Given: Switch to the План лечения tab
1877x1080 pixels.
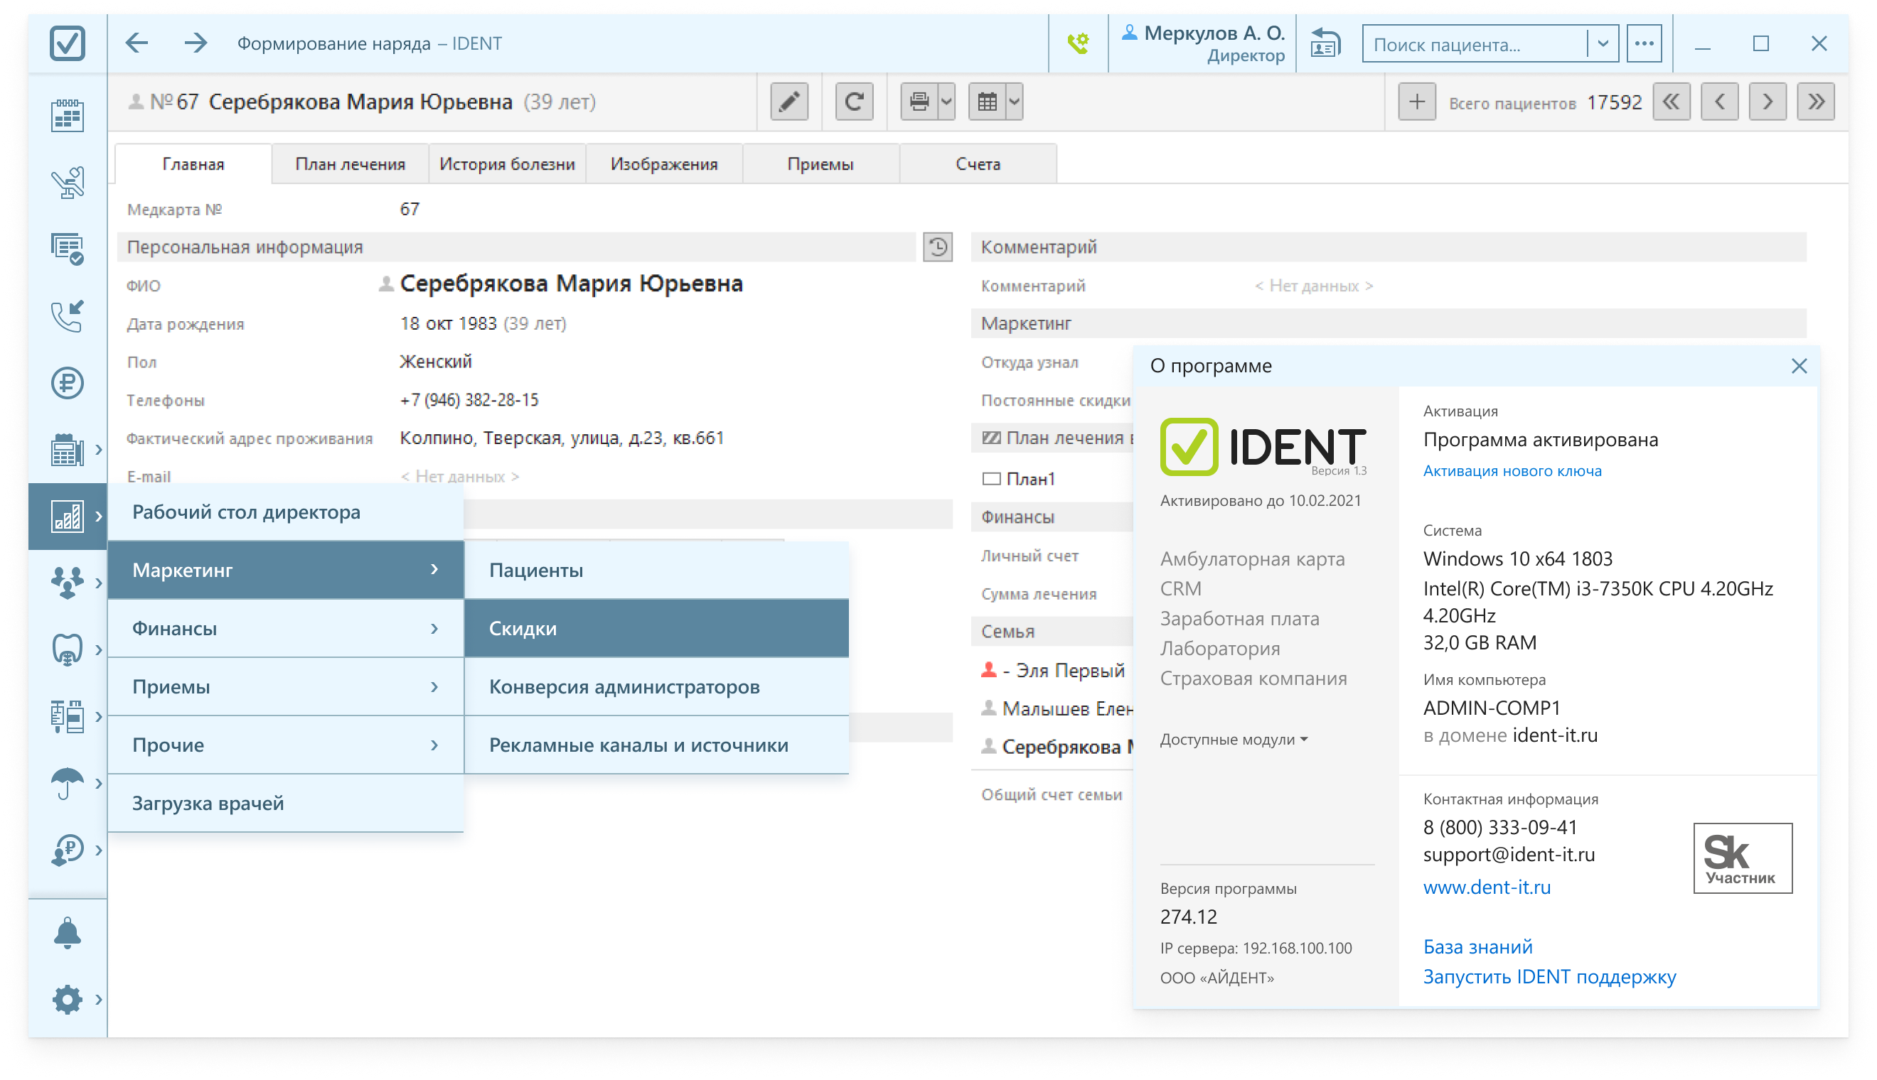Looking at the screenshot, I should coord(350,164).
